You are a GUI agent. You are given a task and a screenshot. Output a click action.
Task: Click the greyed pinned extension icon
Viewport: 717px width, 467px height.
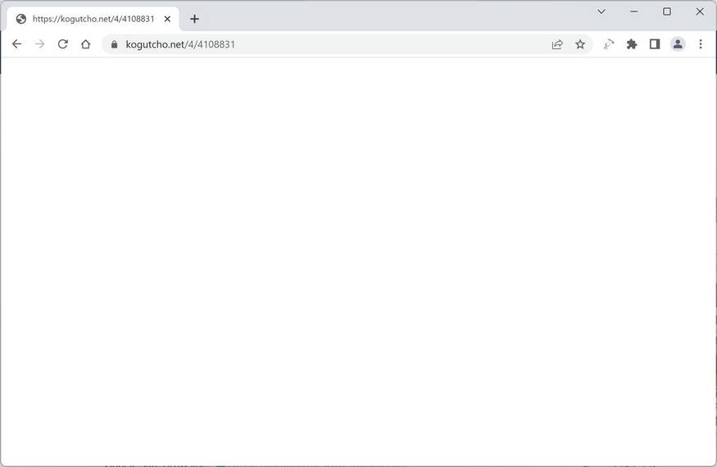(x=609, y=44)
